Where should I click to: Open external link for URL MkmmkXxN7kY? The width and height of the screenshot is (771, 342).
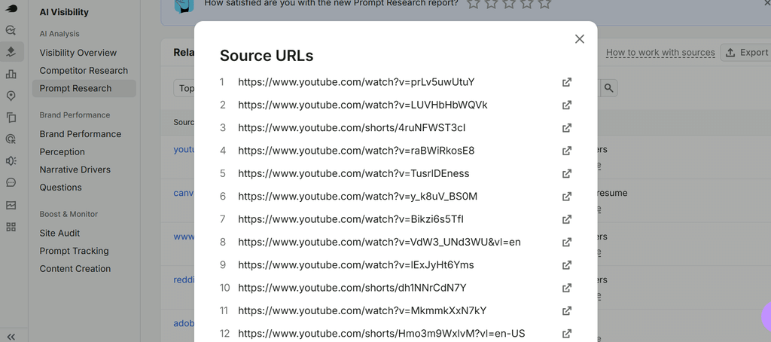pos(566,310)
